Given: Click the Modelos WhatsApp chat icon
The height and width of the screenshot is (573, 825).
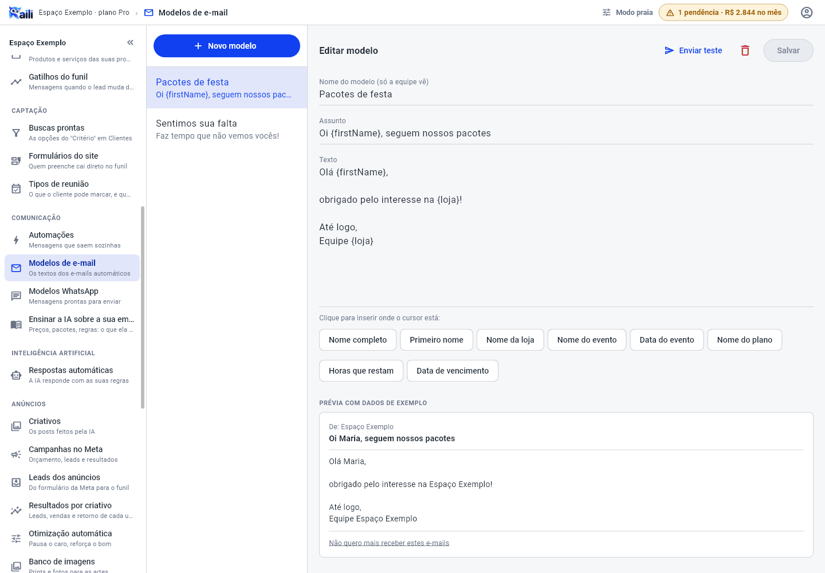Looking at the screenshot, I should [x=16, y=296].
